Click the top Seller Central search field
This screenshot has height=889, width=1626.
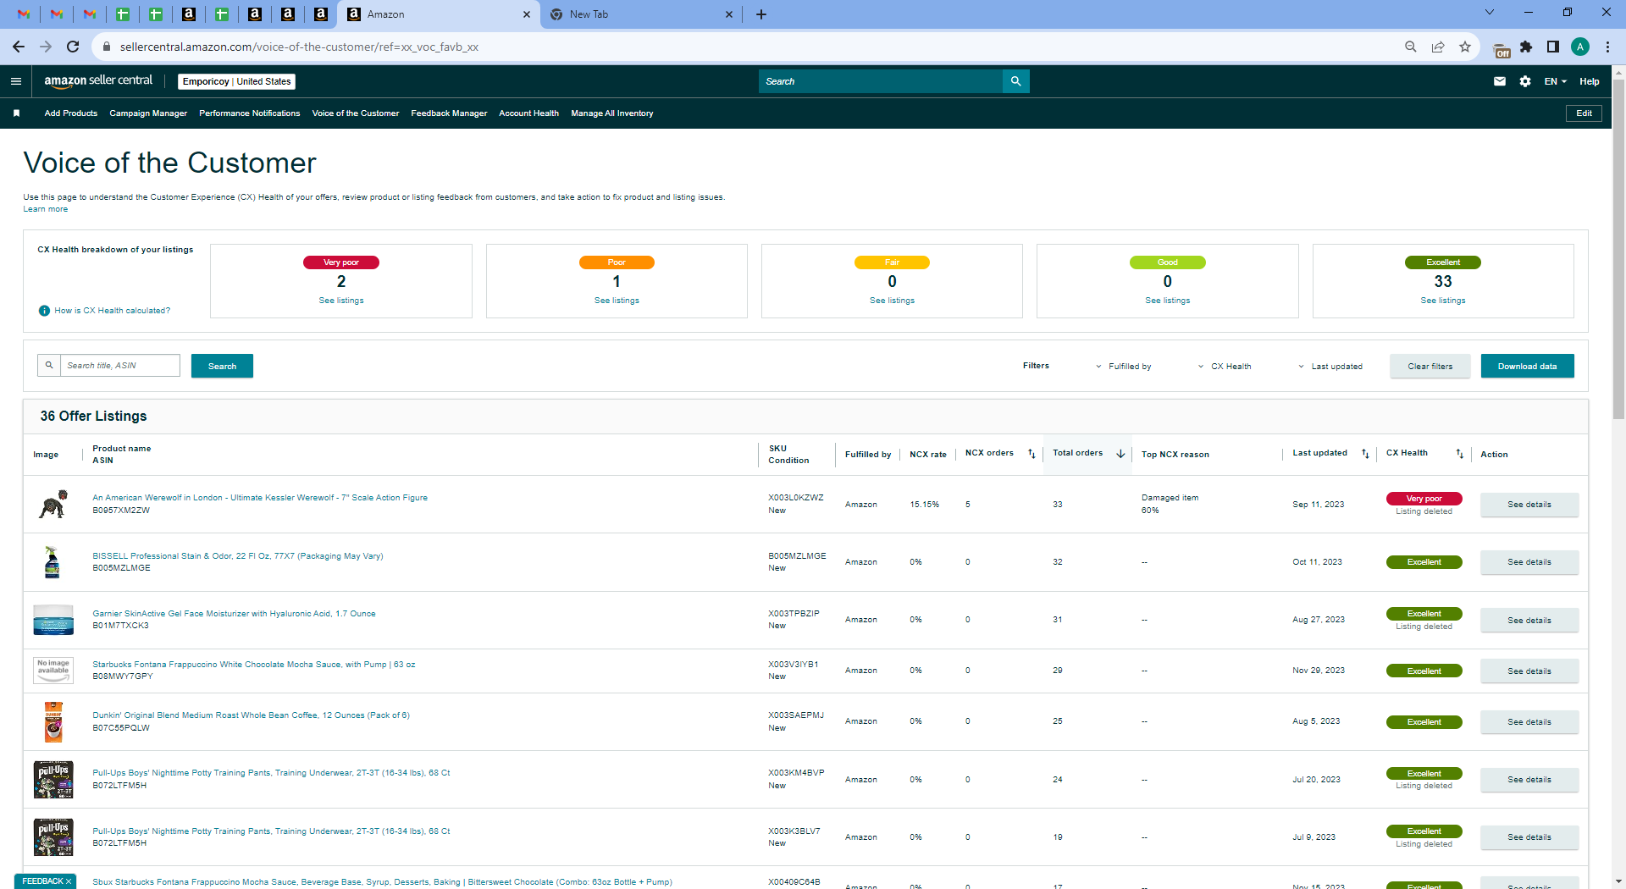(x=881, y=81)
